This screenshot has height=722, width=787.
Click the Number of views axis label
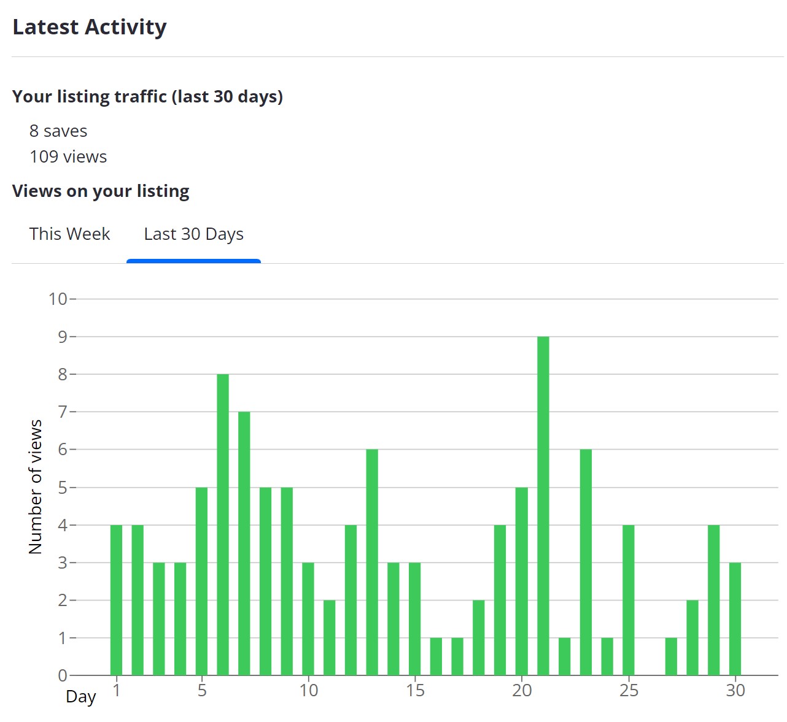[x=36, y=487]
